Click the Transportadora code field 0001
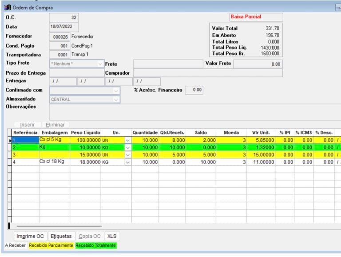341x257 pixels. pos(59,55)
